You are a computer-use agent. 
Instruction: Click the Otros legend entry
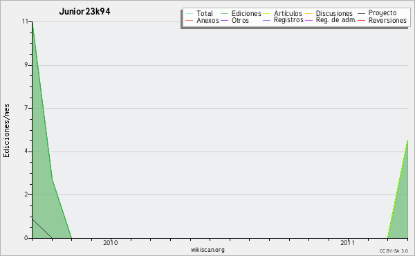pos(234,20)
